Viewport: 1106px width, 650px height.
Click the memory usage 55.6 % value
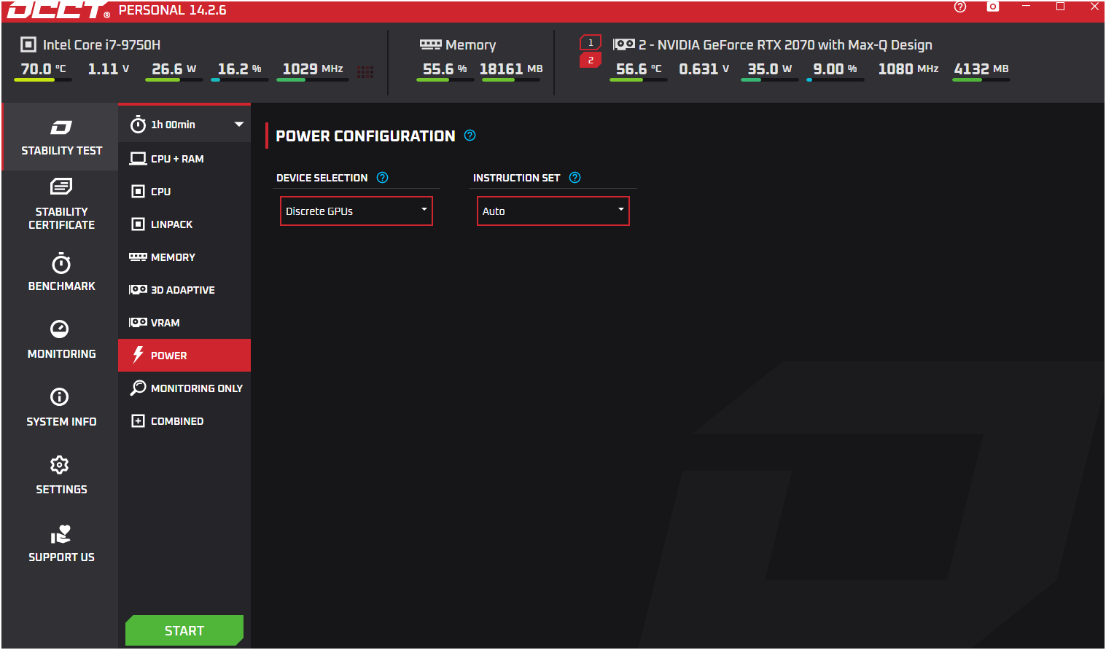click(x=445, y=68)
